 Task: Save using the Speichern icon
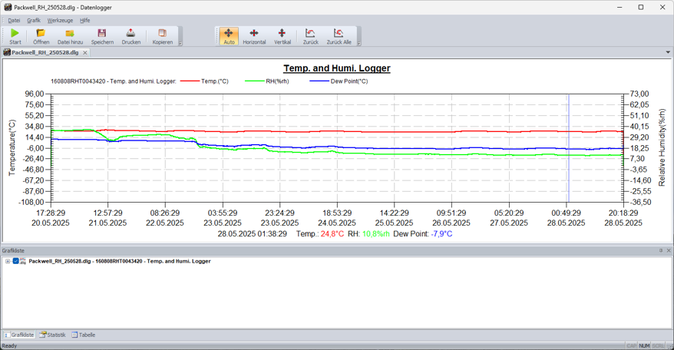pos(102,35)
